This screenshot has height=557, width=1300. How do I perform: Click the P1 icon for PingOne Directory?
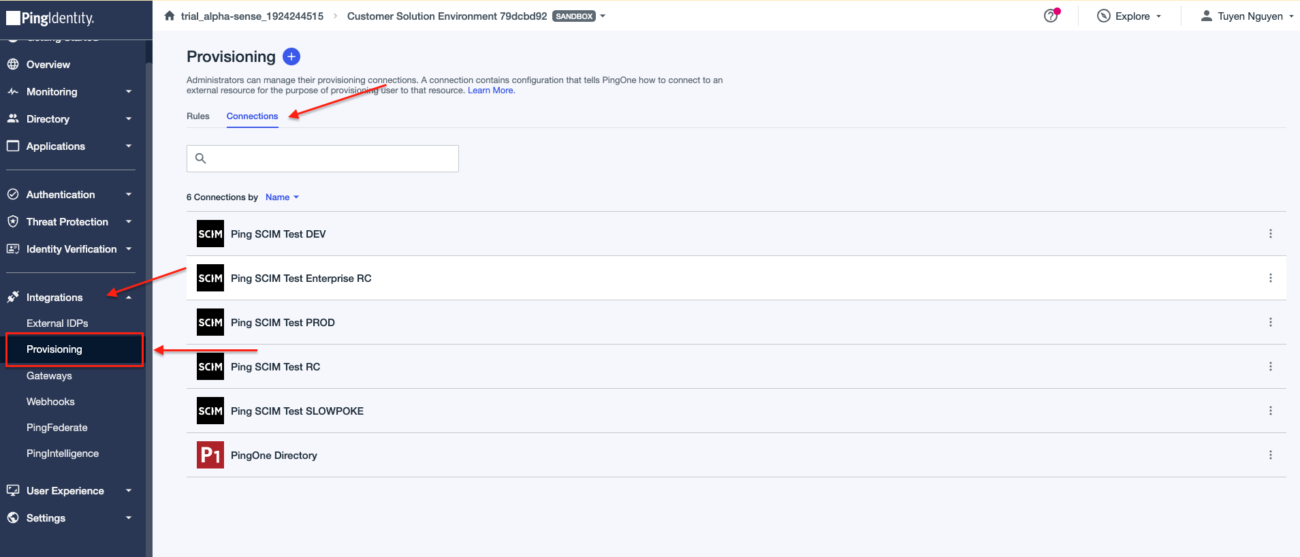(x=210, y=455)
